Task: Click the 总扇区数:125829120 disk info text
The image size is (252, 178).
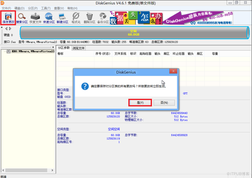Action: [x=165, y=42]
